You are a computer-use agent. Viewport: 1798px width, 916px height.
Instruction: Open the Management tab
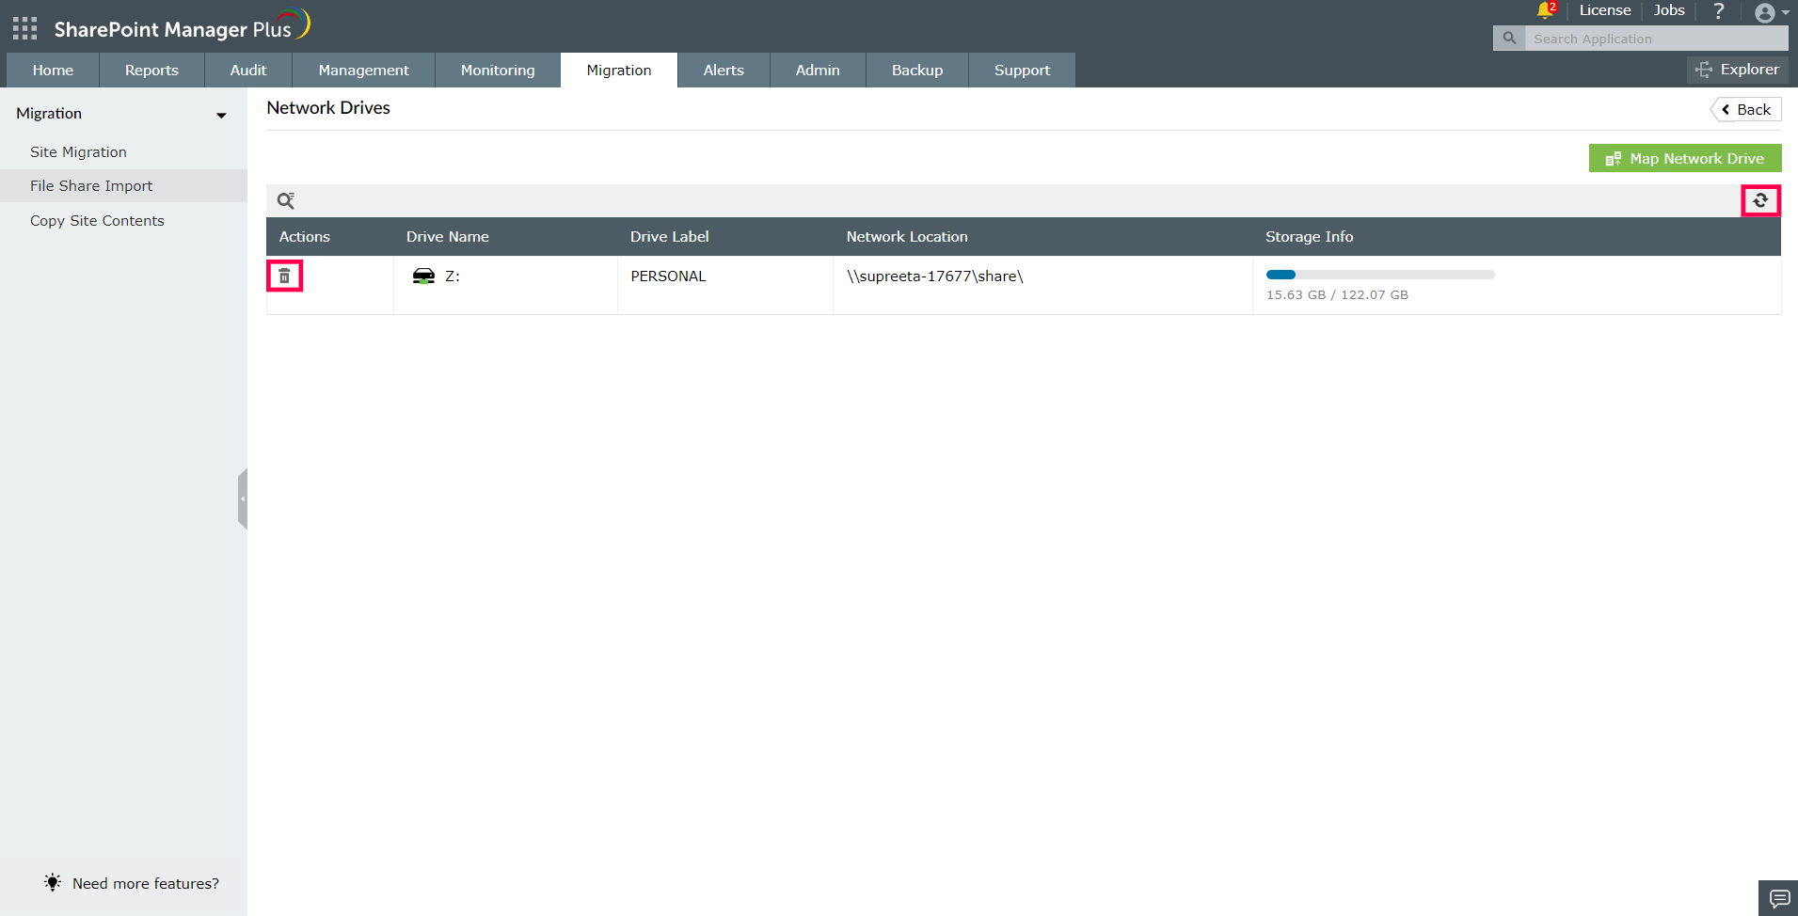pos(364,70)
